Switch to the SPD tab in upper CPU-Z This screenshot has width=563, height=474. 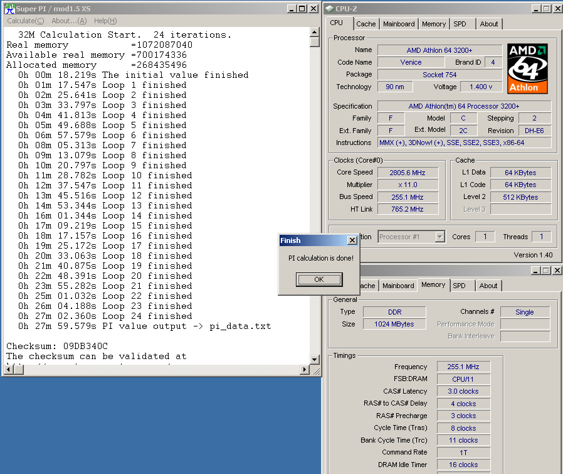[460, 24]
